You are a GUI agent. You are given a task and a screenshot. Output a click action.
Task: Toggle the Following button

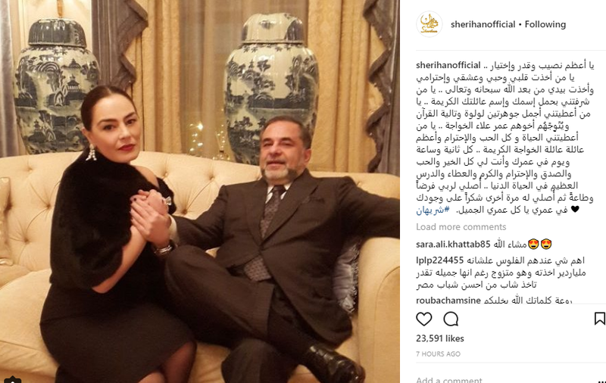pyautogui.click(x=545, y=24)
